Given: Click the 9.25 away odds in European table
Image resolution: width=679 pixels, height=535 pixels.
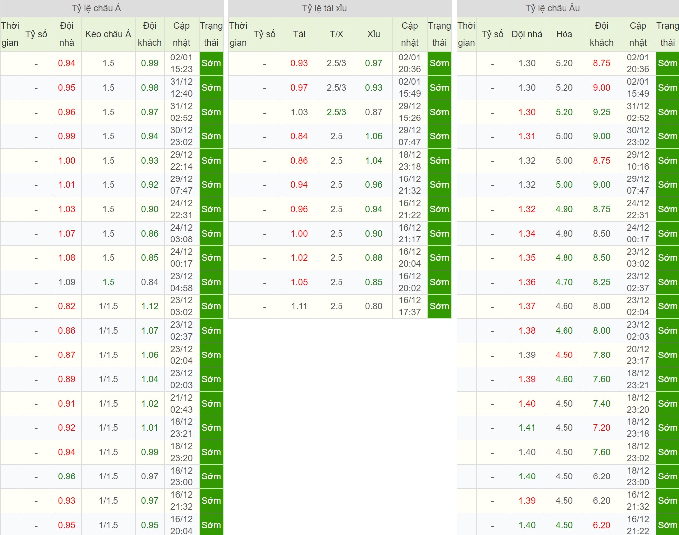Looking at the screenshot, I should [602, 112].
